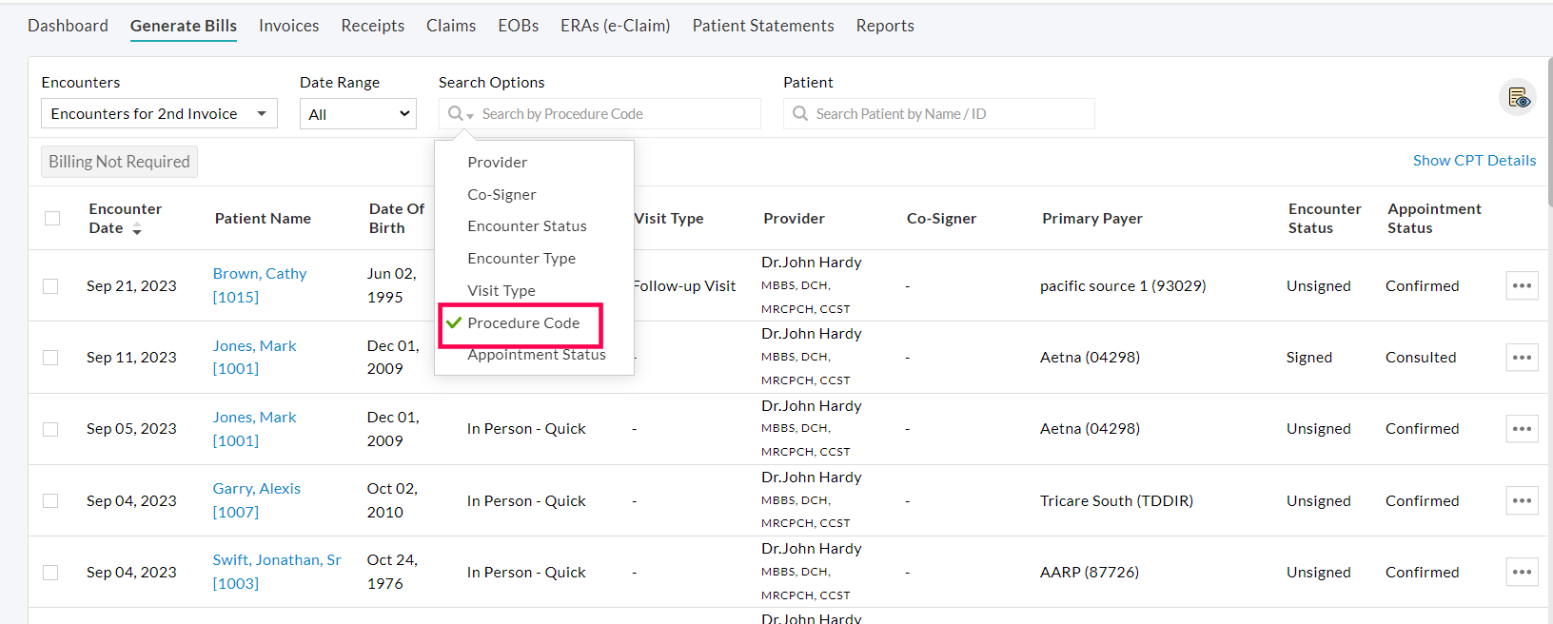Check the select-all encounters header checkbox
This screenshot has width=1553, height=624.
click(51, 218)
